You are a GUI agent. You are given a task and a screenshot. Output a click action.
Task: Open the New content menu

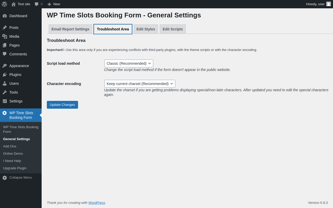[54, 4]
